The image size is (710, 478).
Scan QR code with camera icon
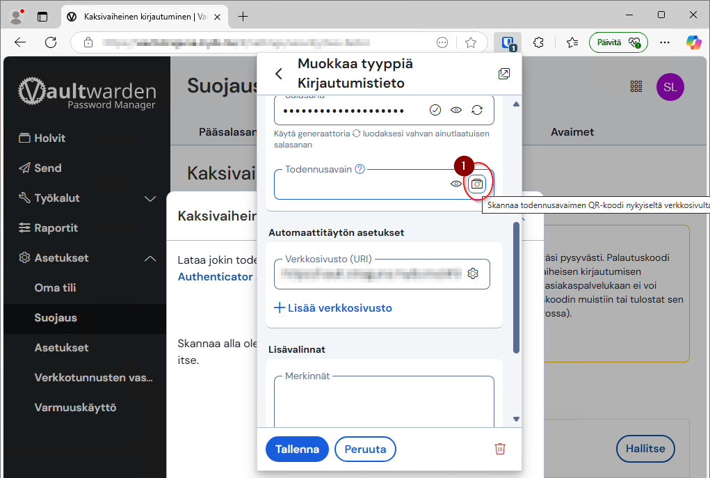click(x=477, y=184)
